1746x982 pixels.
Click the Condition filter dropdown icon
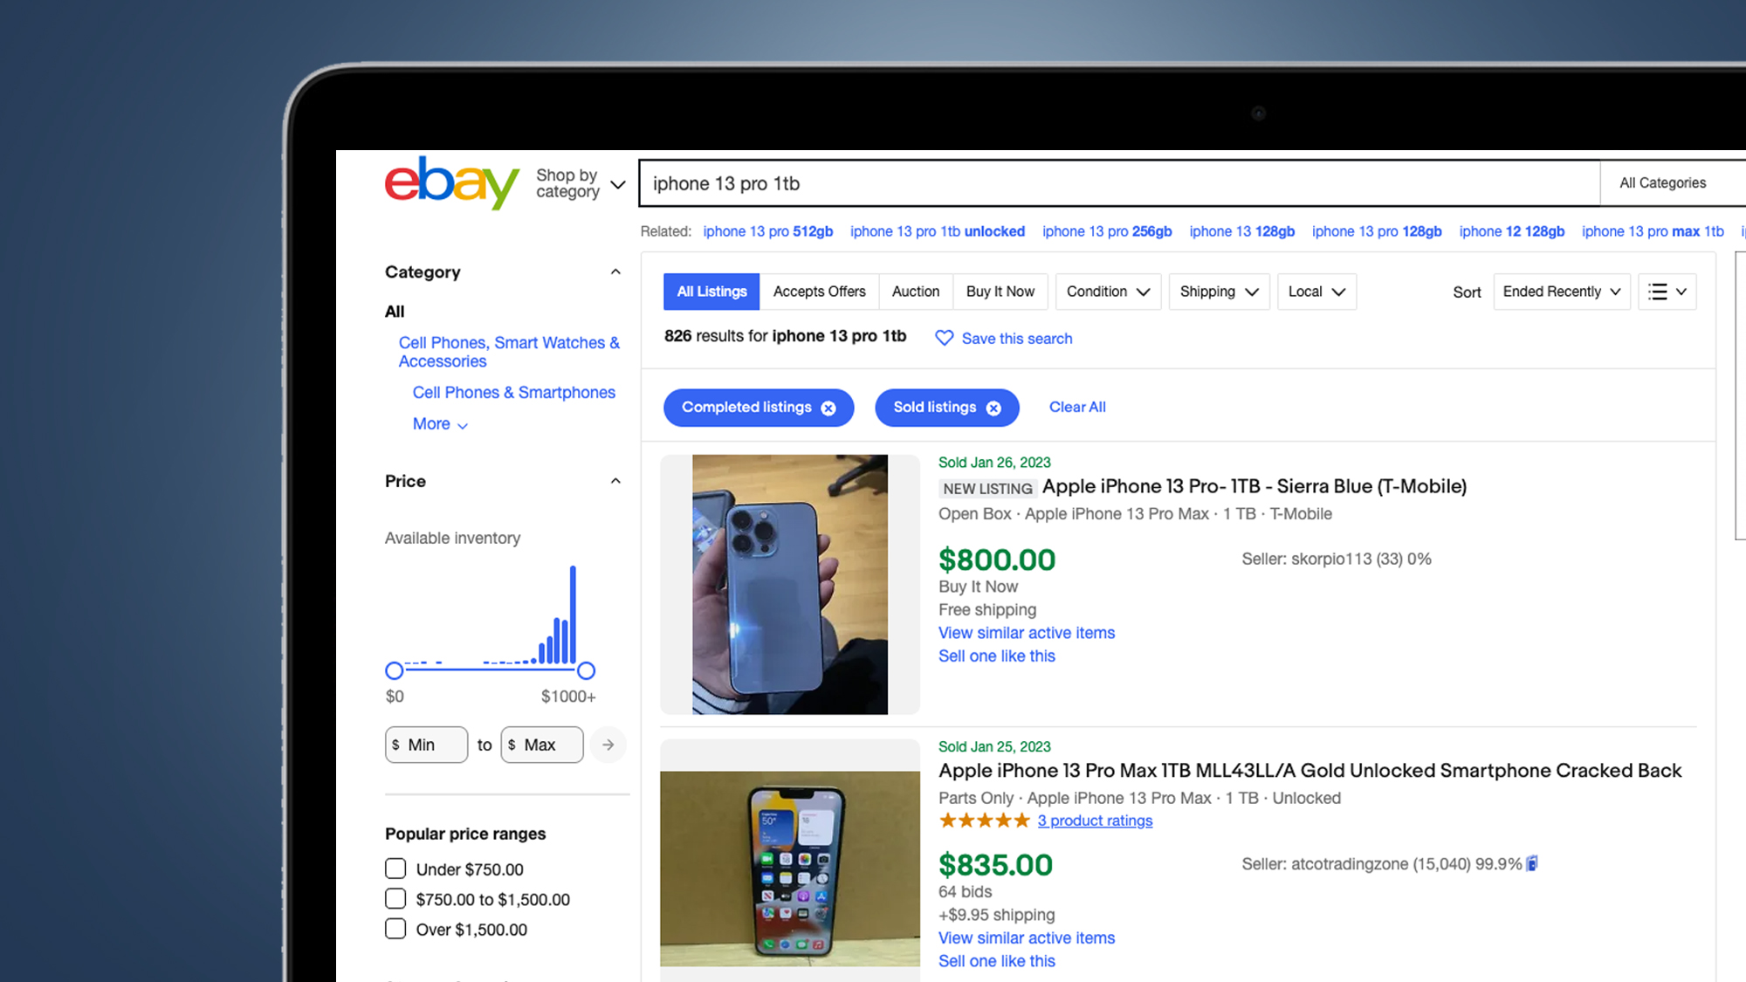click(1139, 292)
